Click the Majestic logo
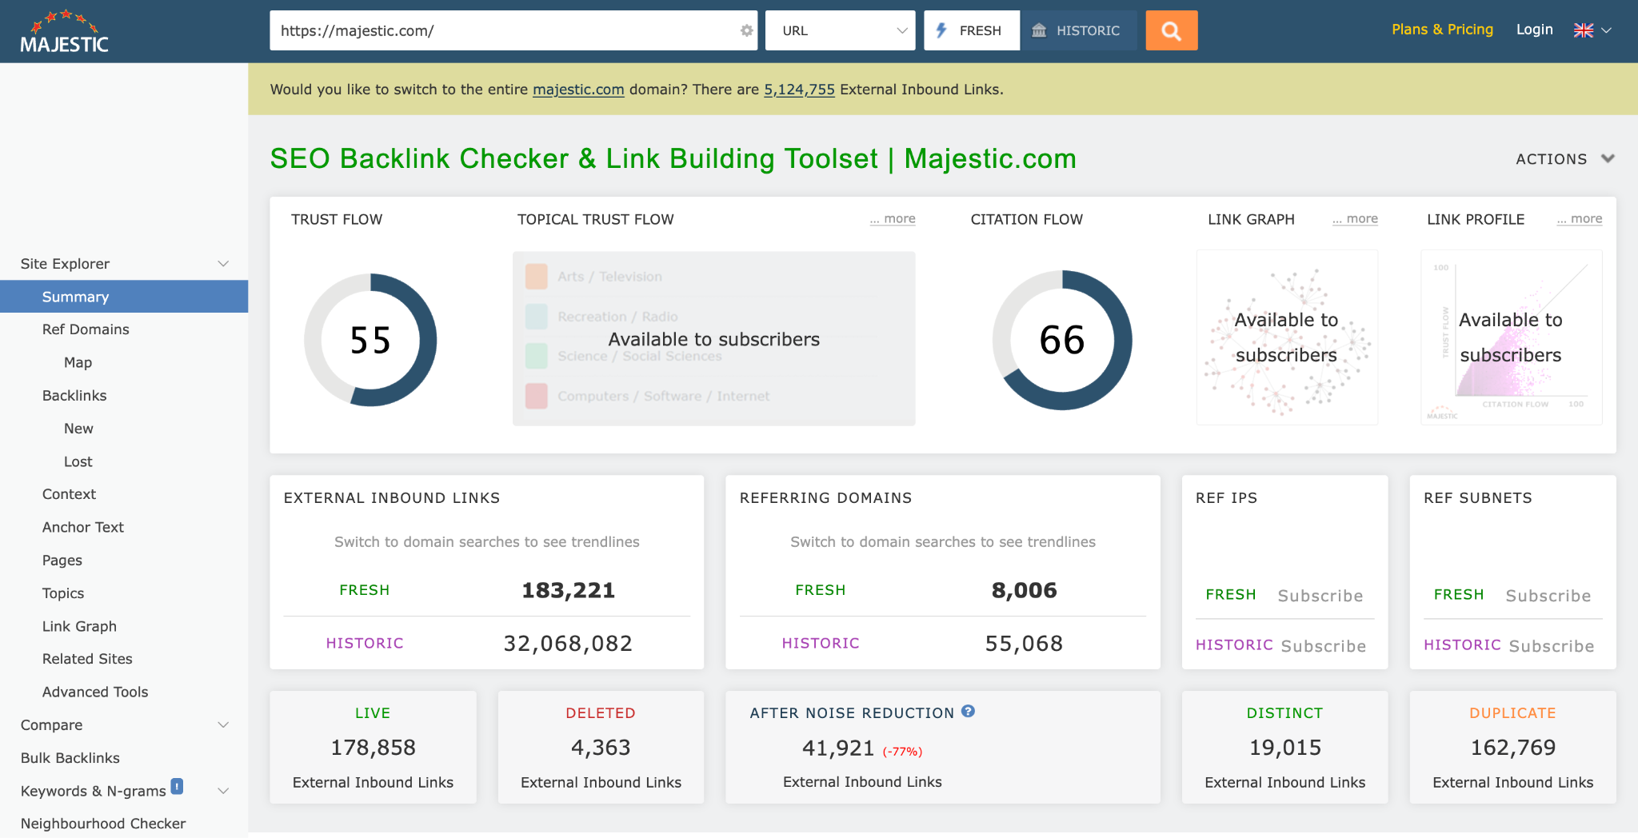Viewport: 1638px width, 838px height. pos(64,32)
